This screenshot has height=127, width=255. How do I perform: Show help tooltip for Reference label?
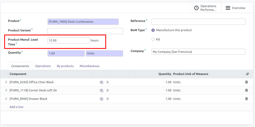(x=146, y=20)
